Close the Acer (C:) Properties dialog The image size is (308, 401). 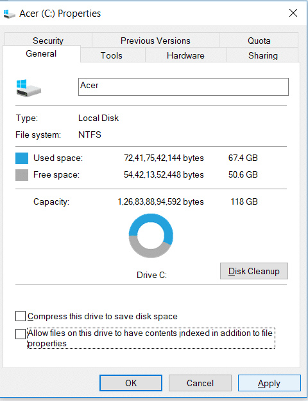pyautogui.click(x=293, y=13)
